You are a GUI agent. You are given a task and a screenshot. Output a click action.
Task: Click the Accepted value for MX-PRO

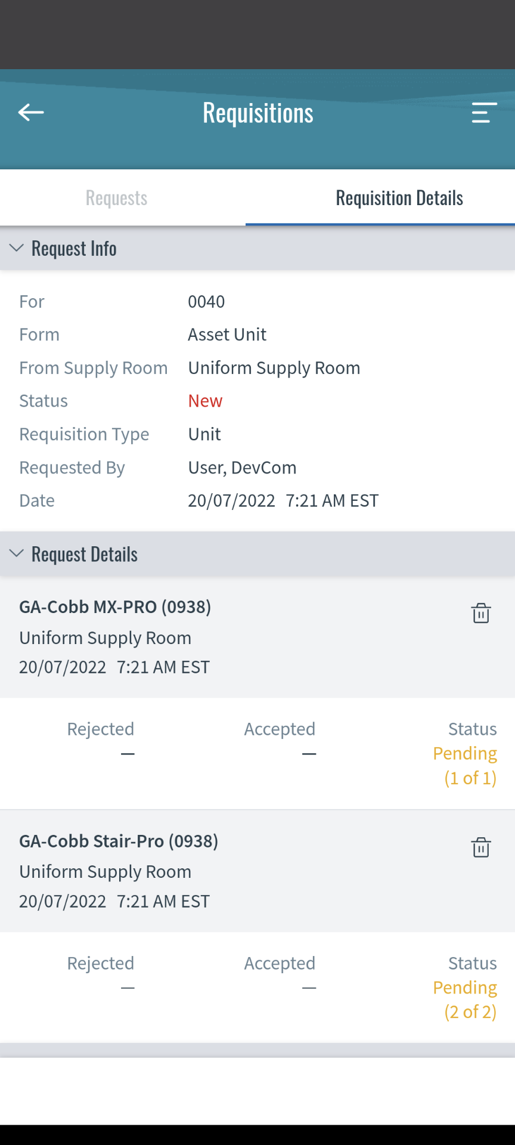click(309, 754)
